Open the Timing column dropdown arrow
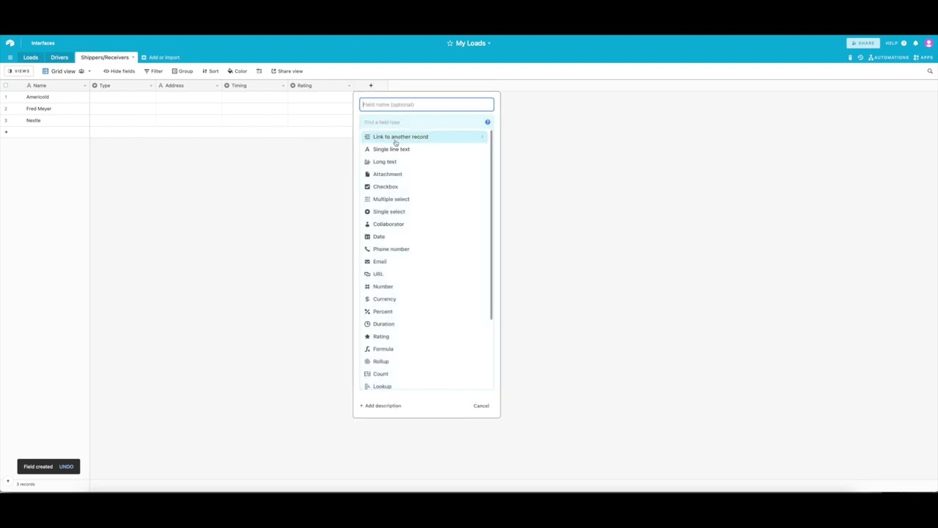The width and height of the screenshot is (938, 528). click(283, 86)
